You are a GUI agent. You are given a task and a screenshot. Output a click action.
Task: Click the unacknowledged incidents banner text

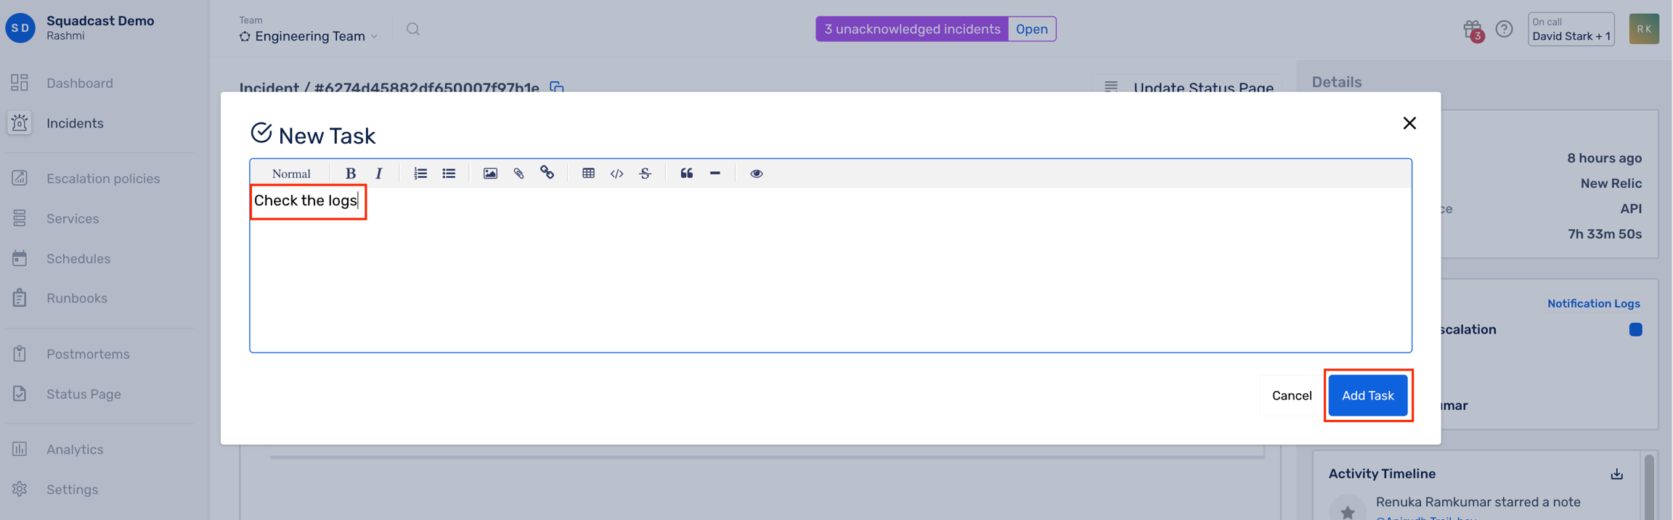point(912,29)
